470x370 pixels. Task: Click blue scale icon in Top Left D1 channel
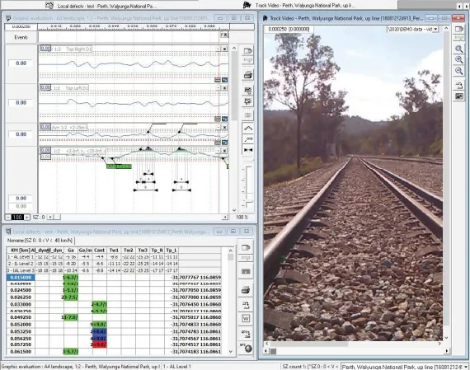point(224,119)
